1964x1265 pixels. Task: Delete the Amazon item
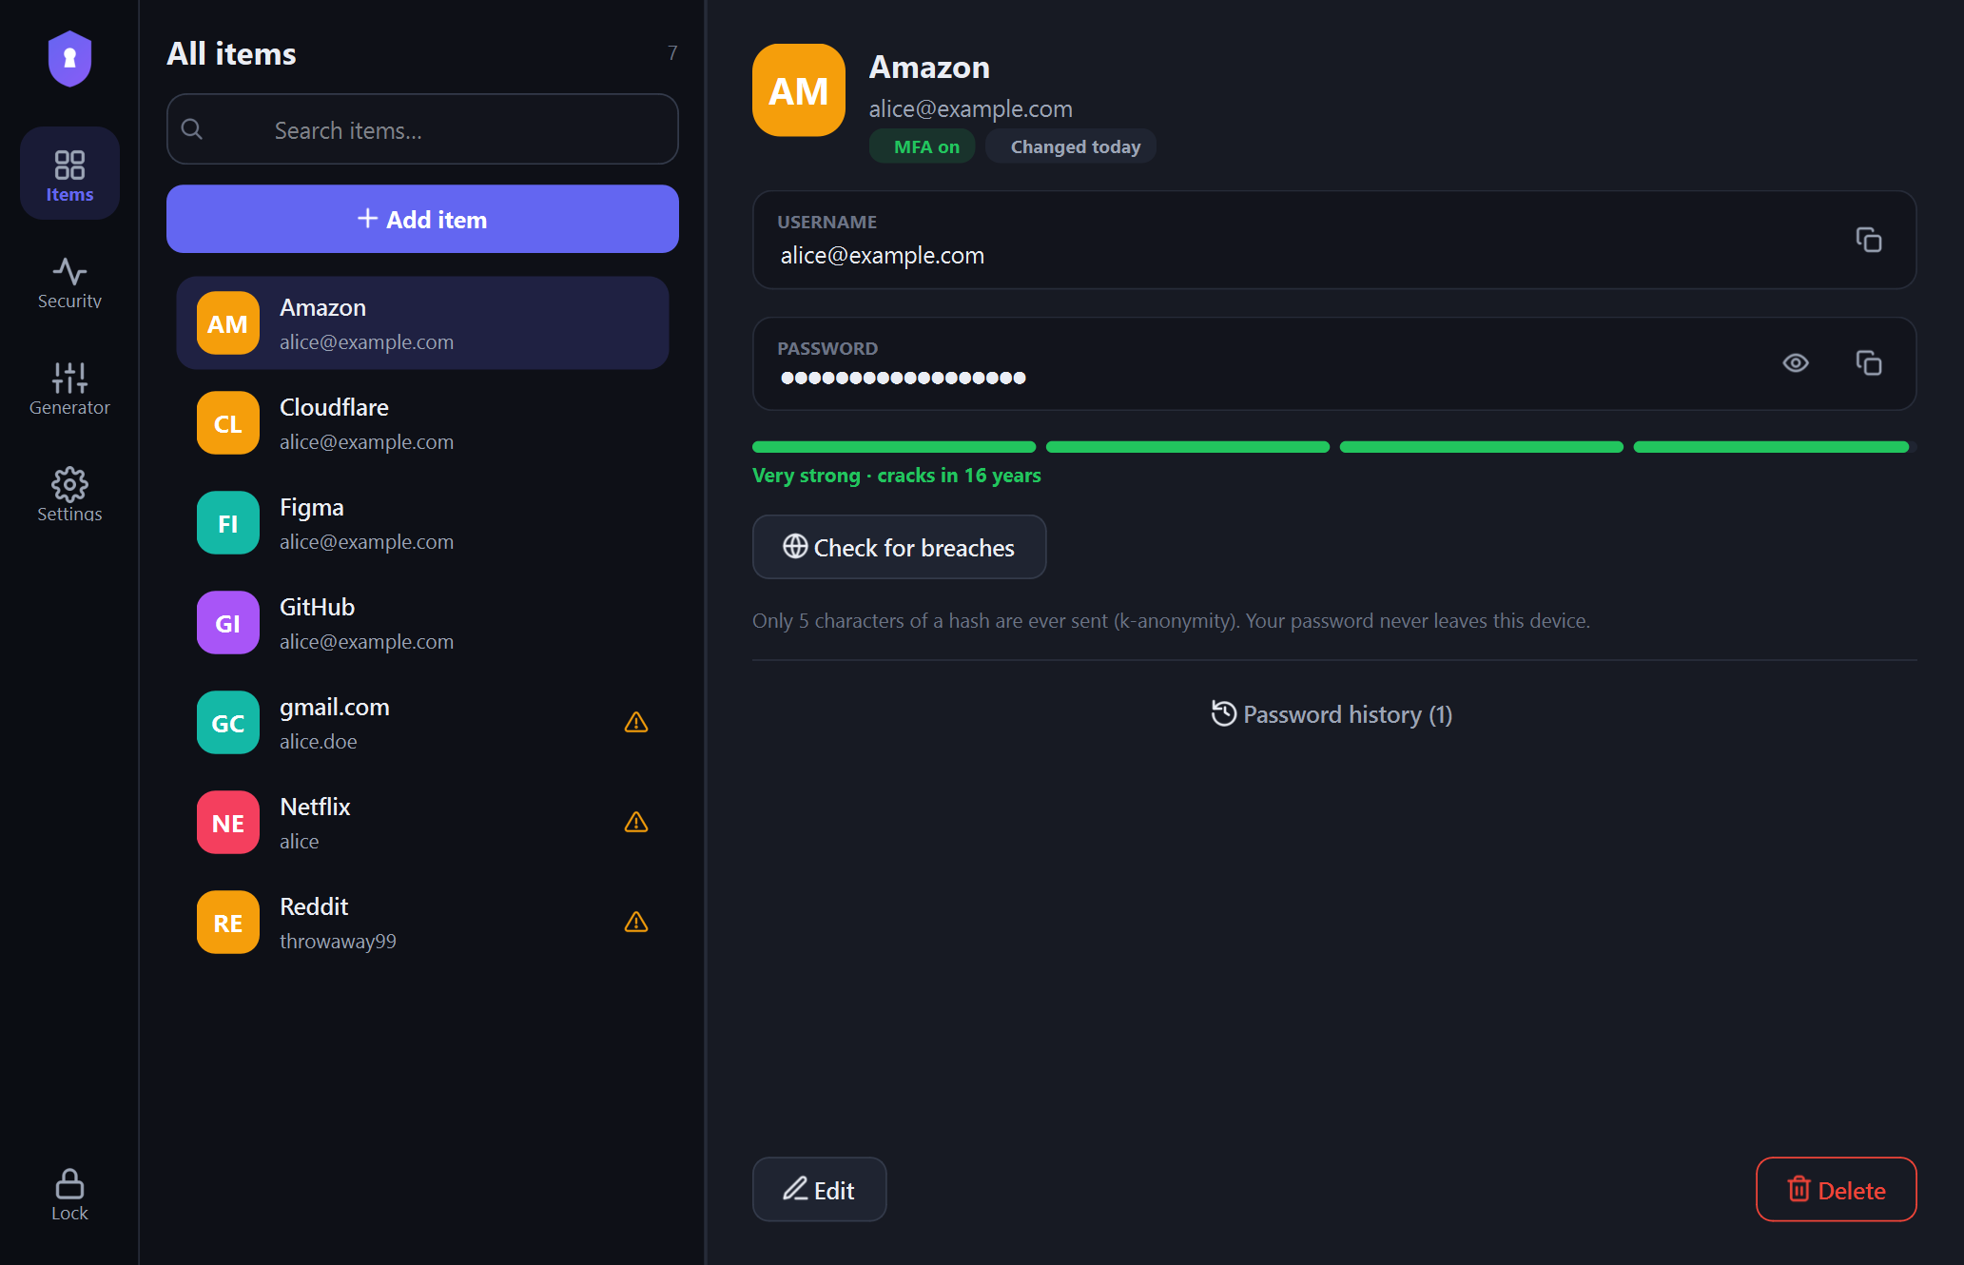[x=1836, y=1189]
